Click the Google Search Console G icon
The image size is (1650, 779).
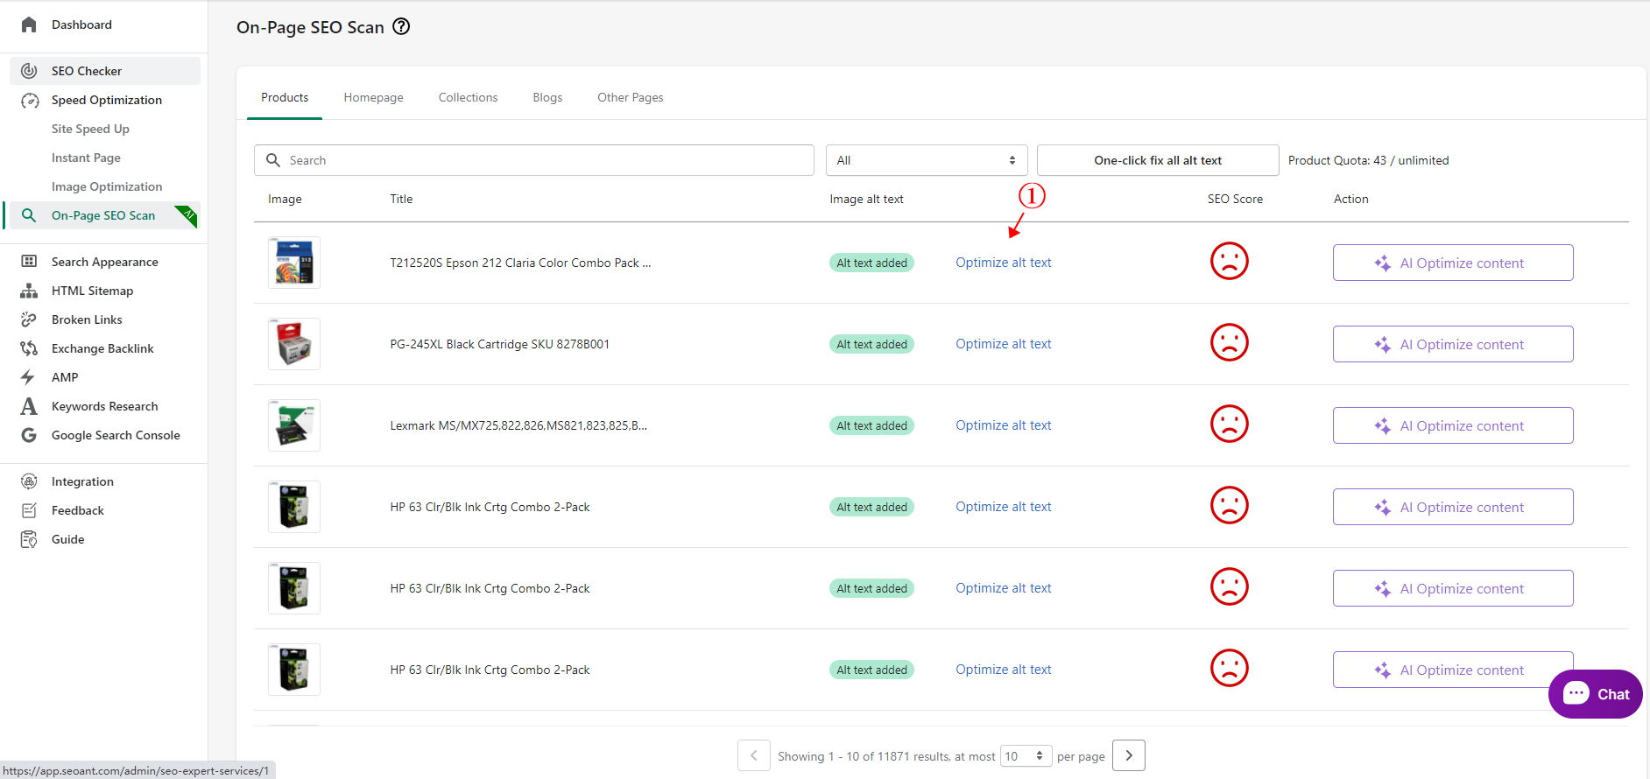coord(29,435)
